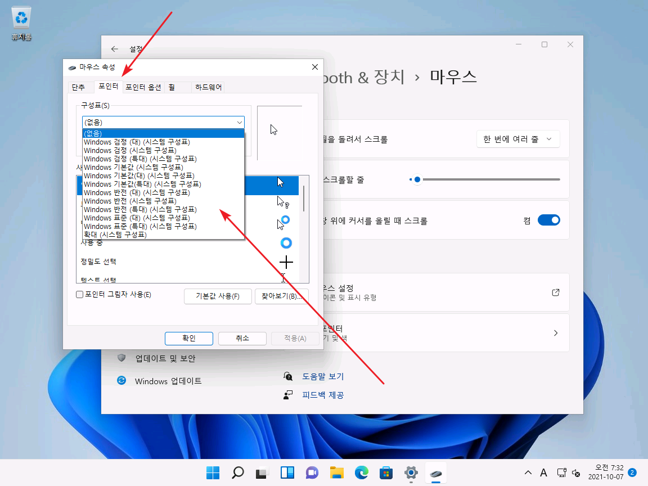Switch to Settings gear taskbar icon

coord(411,472)
